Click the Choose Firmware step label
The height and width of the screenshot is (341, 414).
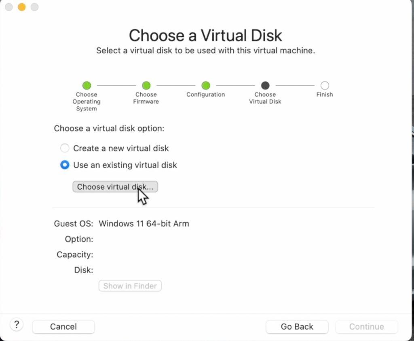tap(146, 98)
